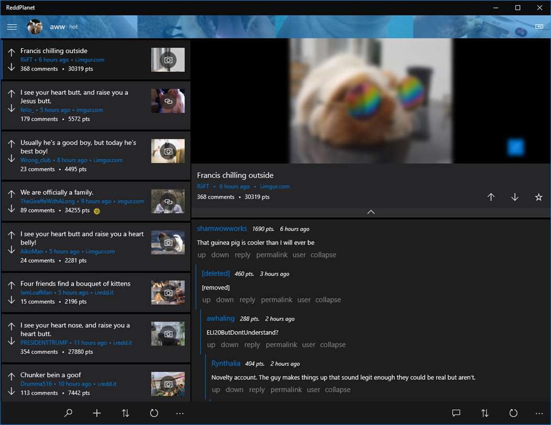Click the search magnifier icon in bottom bar
551x425 pixels.
[68, 413]
